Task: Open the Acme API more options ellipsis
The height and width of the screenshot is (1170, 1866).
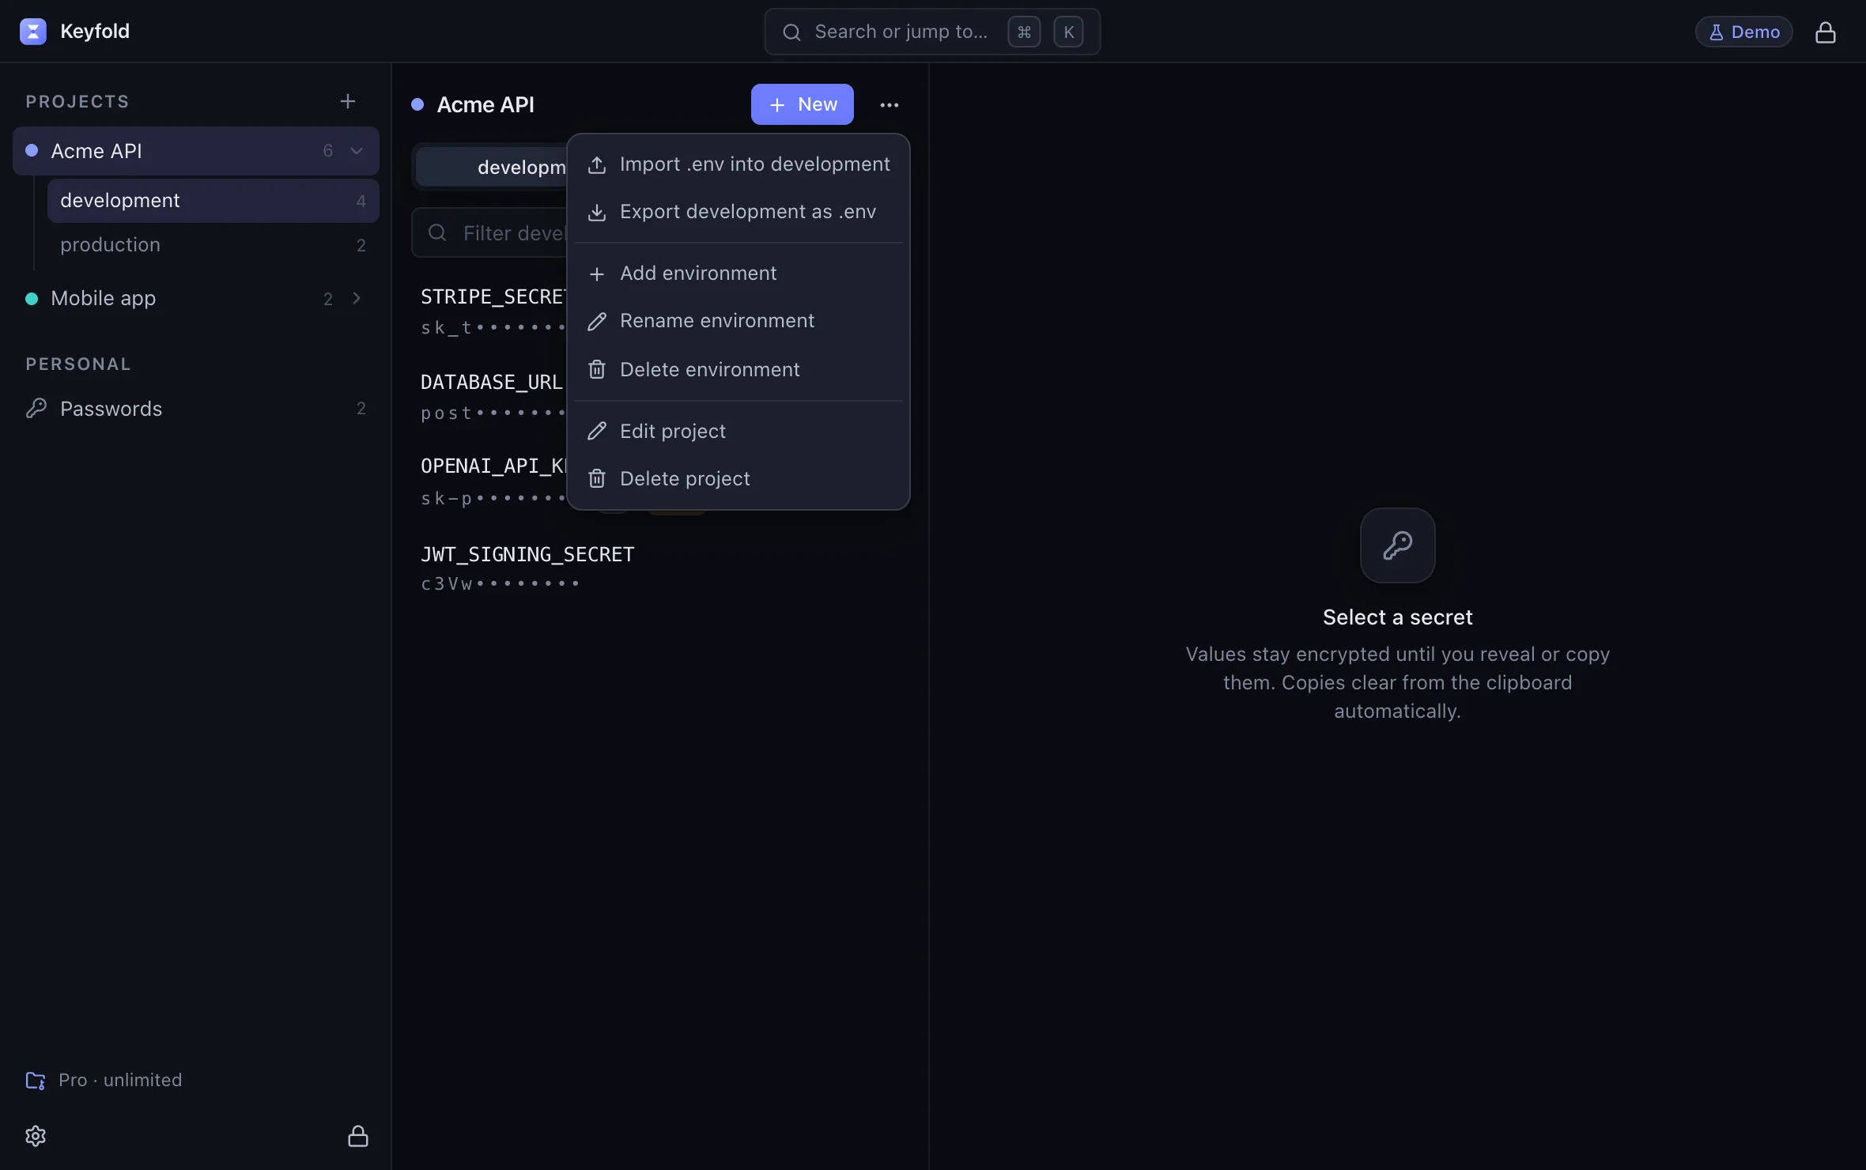Action: [x=890, y=105]
